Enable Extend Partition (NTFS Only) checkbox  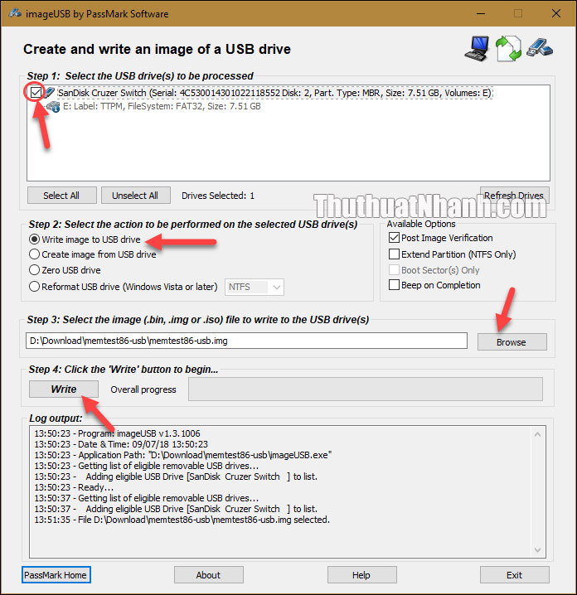coord(394,254)
